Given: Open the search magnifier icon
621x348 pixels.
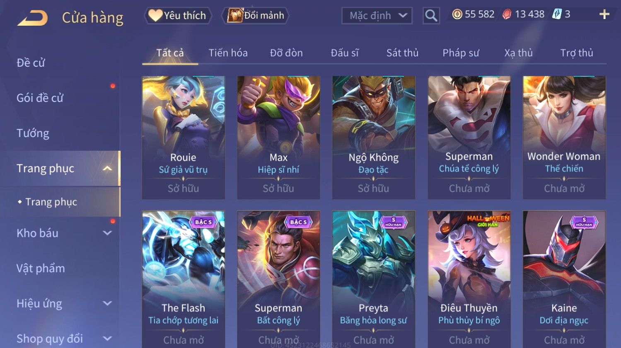Looking at the screenshot, I should coord(431,16).
